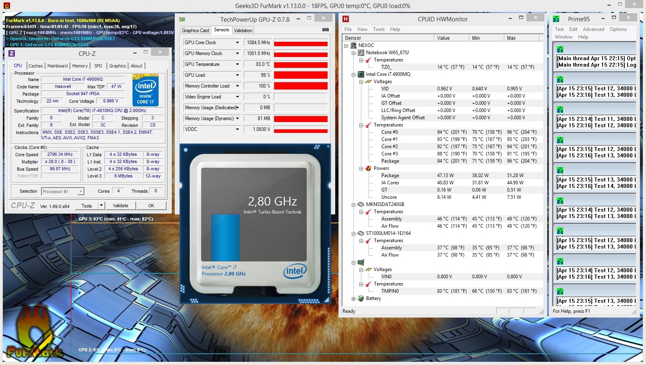Image resolution: width=646 pixels, height=365 pixels.
Task: Open the Validation tab in GPU-Z
Action: pyautogui.click(x=243, y=31)
